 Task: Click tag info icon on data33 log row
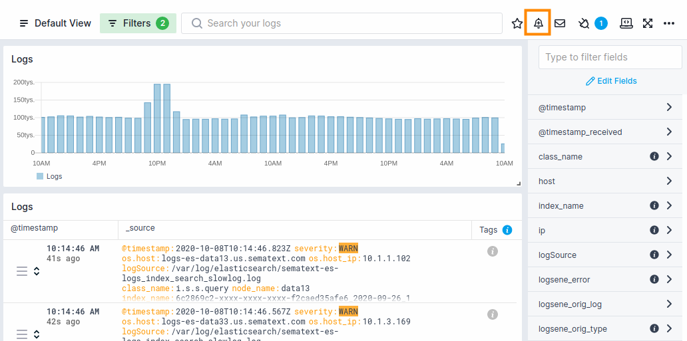click(x=493, y=314)
